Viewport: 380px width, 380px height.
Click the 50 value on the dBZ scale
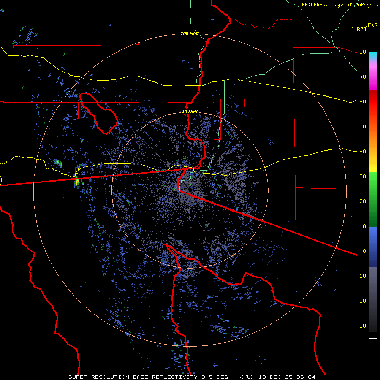coord(363,127)
